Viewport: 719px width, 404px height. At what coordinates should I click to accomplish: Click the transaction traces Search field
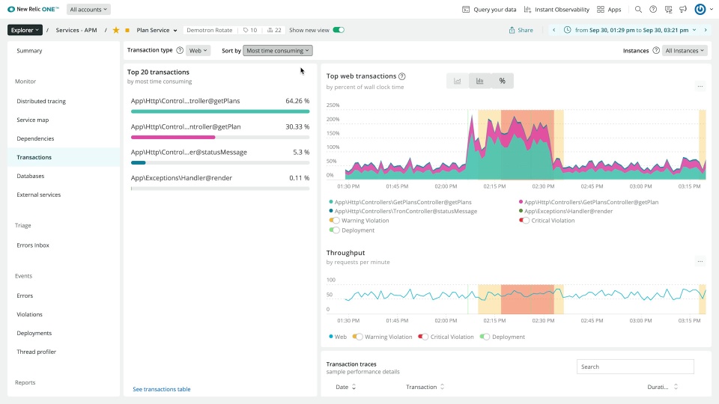coord(635,367)
